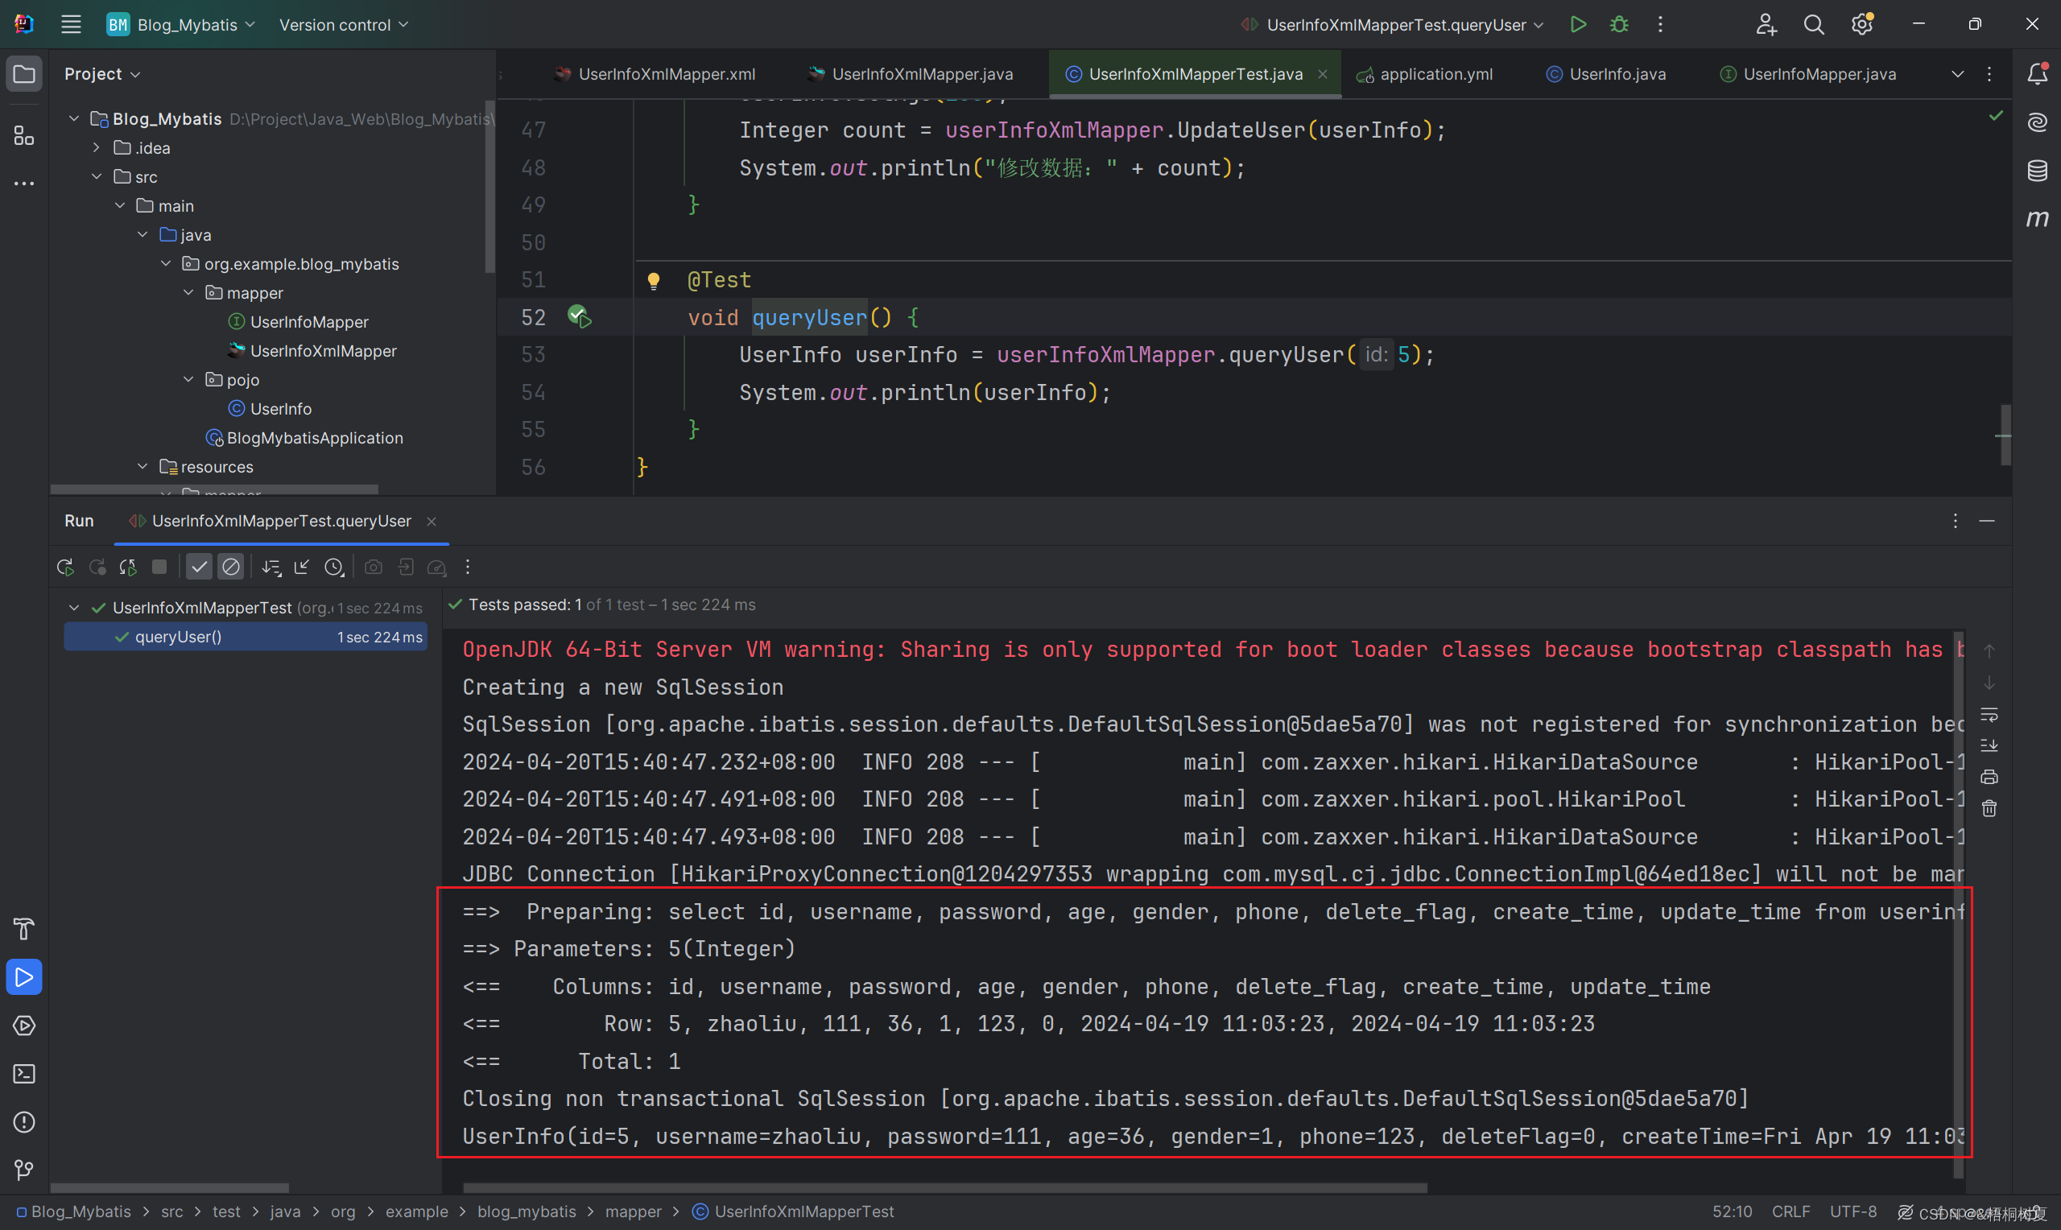2061x1230 pixels.
Task: Open sort tests alphabetically option
Action: click(271, 567)
